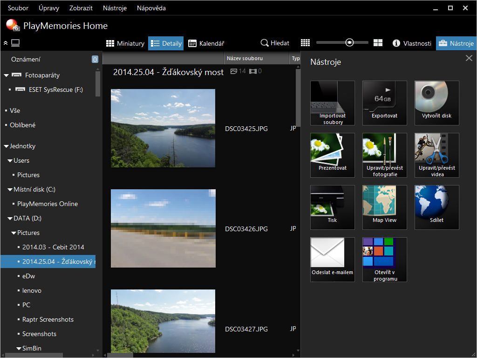The image size is (477, 358).
Task: Expand the SimBin folder node
Action: [x=19, y=349]
